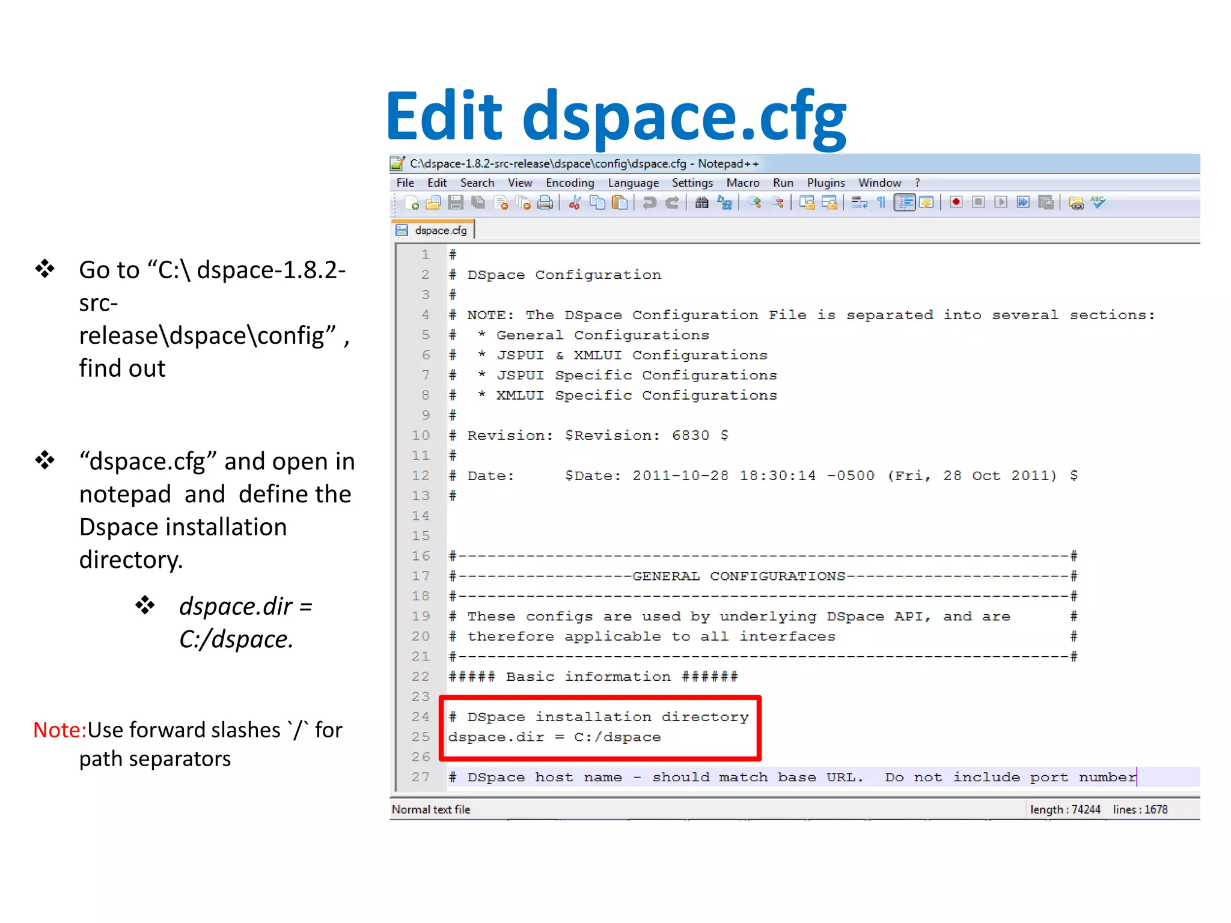
Task: Open the Run menu
Action: point(783,183)
